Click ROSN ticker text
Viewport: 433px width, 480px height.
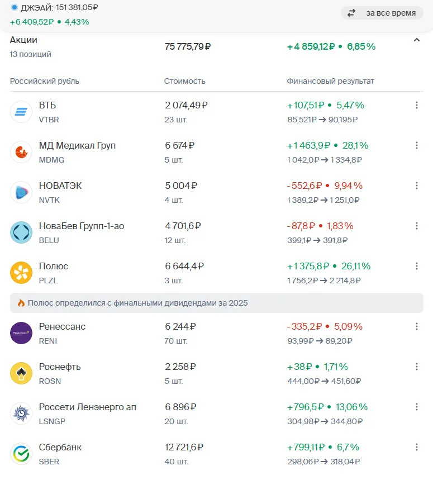tap(50, 381)
